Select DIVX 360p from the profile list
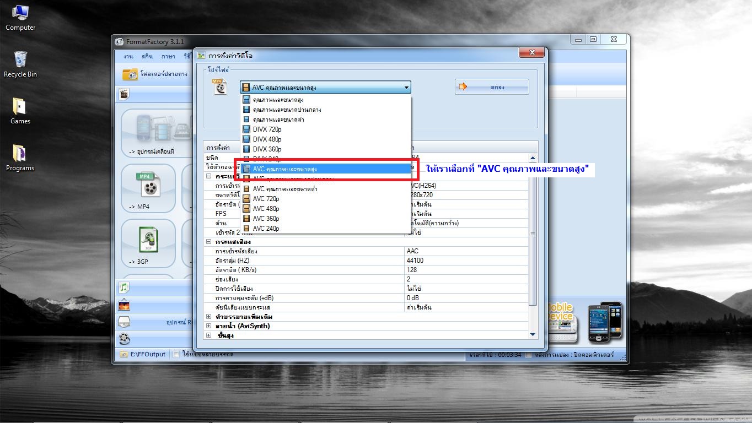The height and width of the screenshot is (423, 752). 326,149
